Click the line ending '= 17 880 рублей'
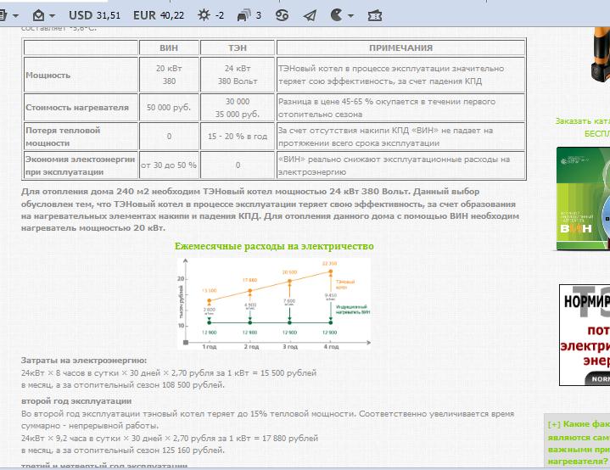The image size is (610, 470). (170, 438)
